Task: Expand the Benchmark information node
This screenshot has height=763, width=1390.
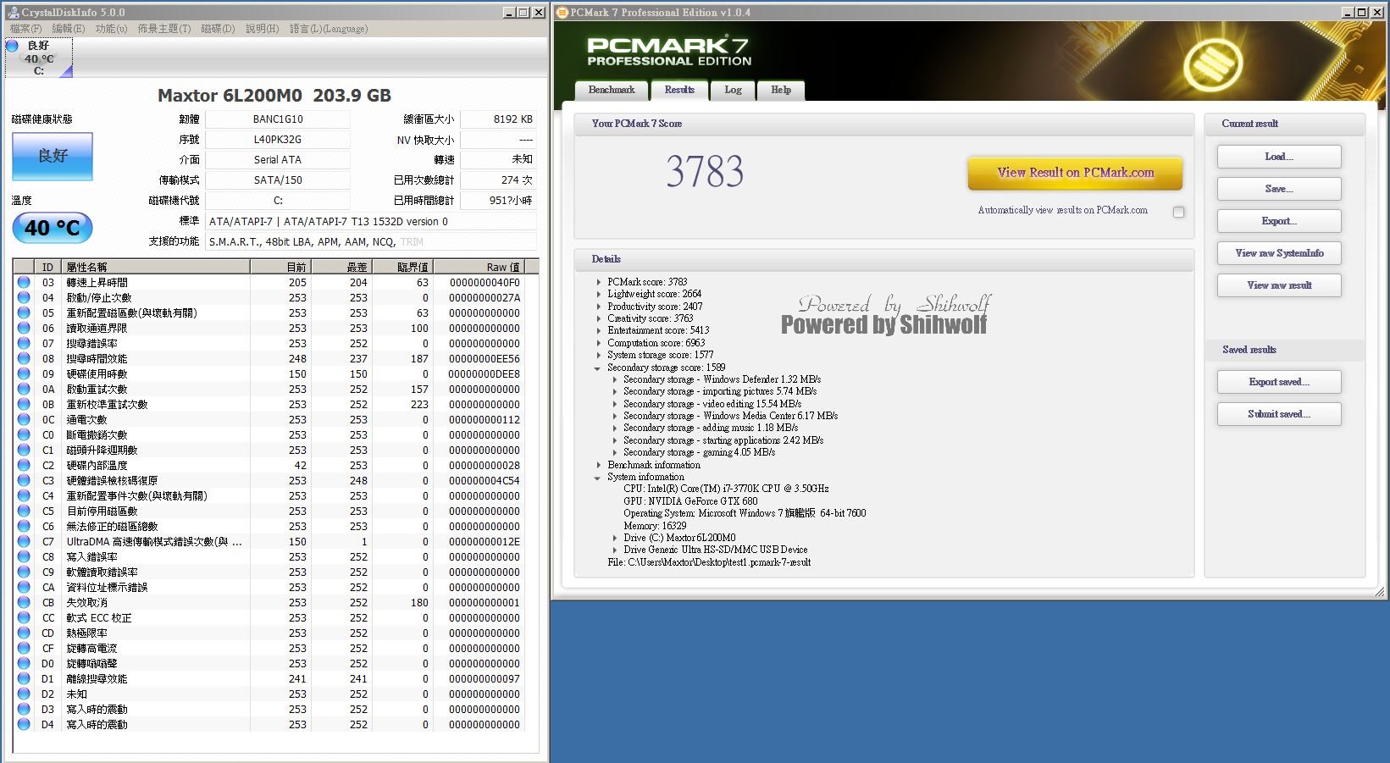Action: pos(598,465)
